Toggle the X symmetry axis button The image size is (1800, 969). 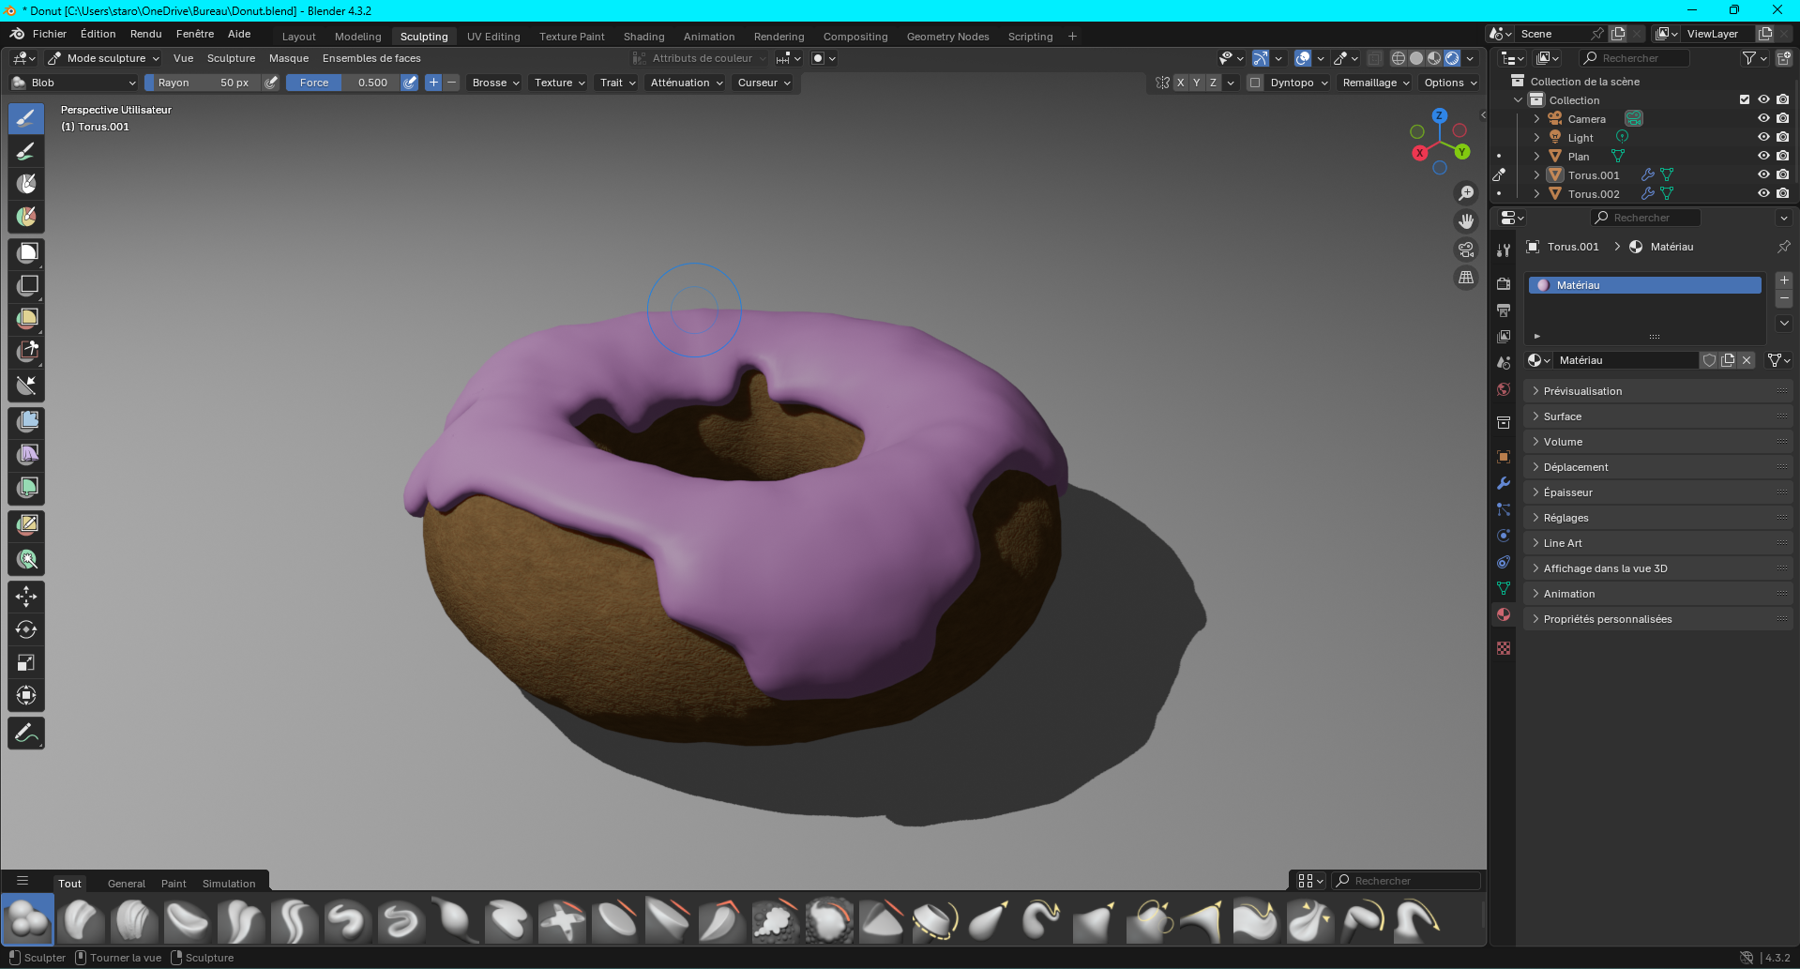pyautogui.click(x=1181, y=83)
